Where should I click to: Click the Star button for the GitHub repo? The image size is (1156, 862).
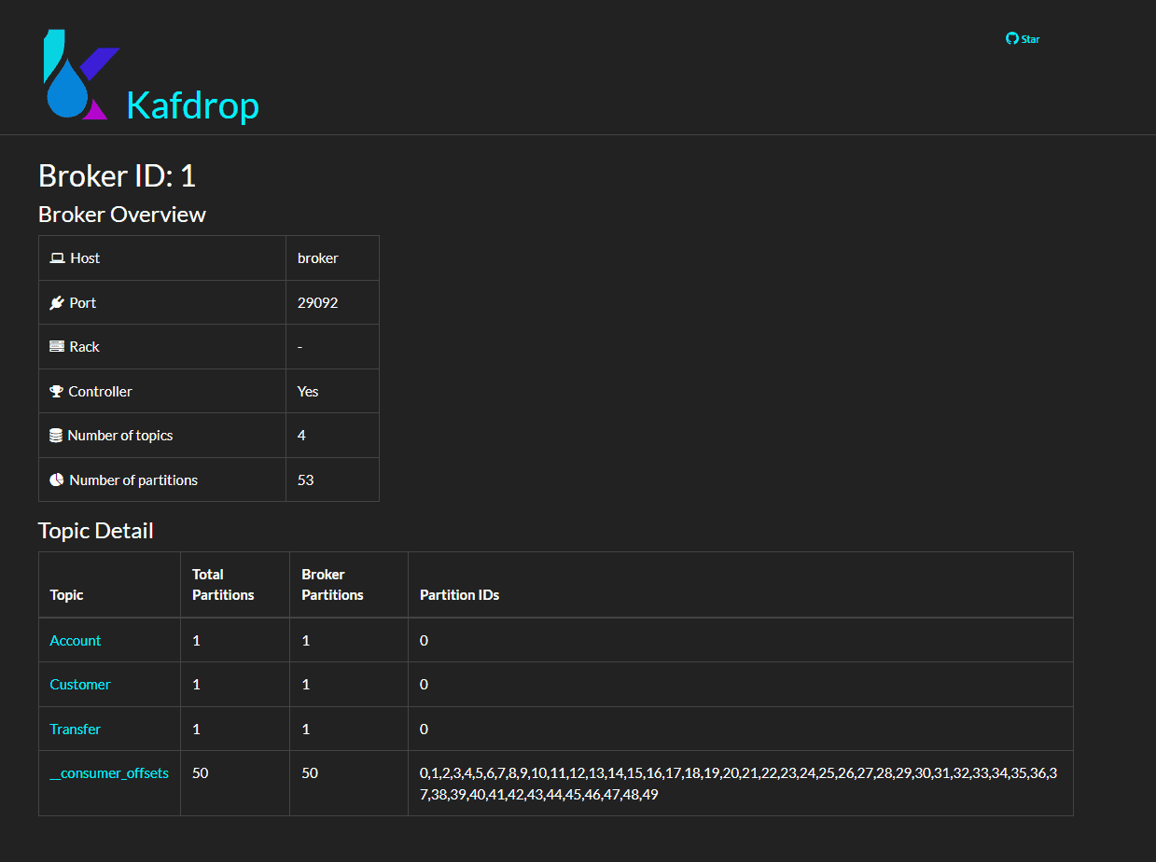tap(1028, 39)
